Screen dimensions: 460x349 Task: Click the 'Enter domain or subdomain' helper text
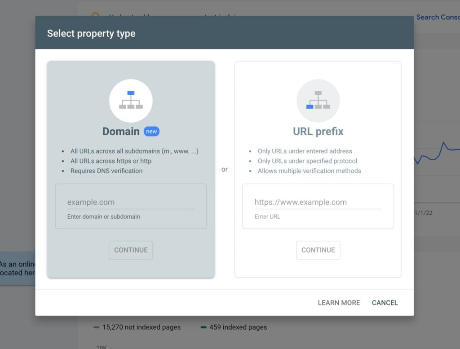click(x=104, y=216)
